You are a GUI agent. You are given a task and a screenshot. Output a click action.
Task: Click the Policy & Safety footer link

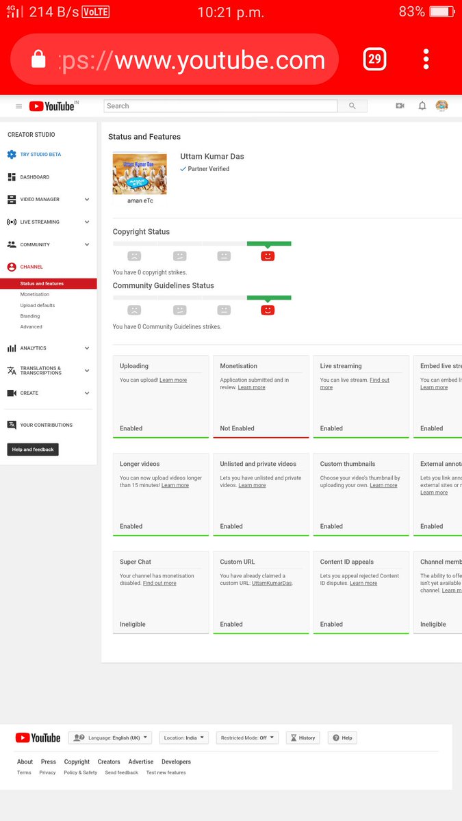coord(81,772)
